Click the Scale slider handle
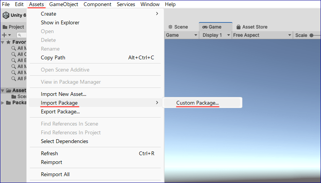This screenshot has width=321, height=183. [x=311, y=35]
